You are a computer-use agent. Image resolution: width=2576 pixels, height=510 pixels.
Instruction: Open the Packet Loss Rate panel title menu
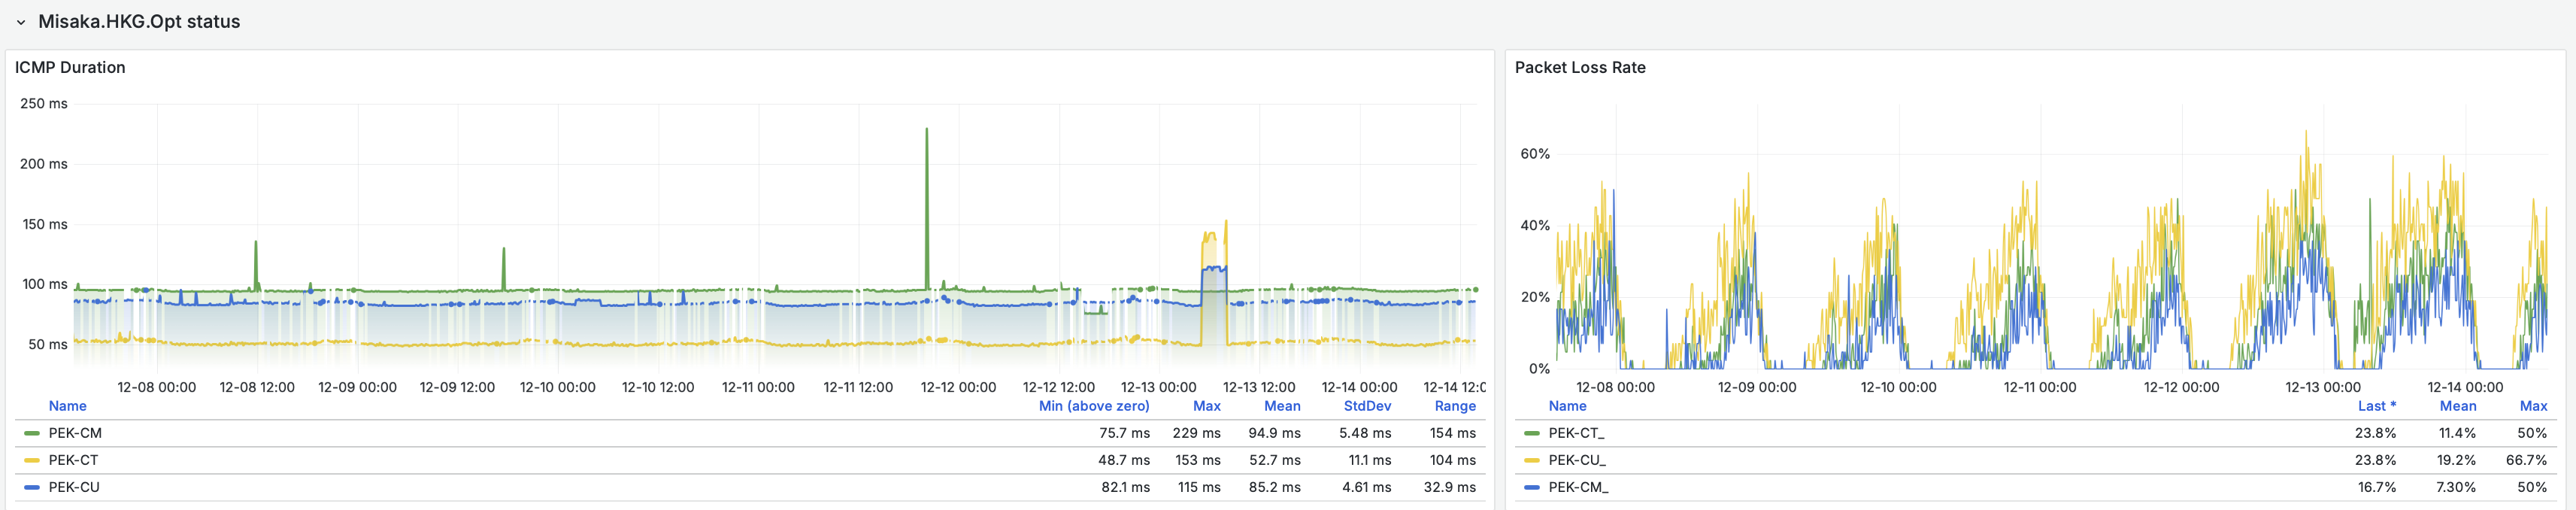point(1579,67)
